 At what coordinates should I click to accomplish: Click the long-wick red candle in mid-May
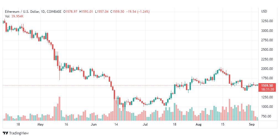point(59,71)
